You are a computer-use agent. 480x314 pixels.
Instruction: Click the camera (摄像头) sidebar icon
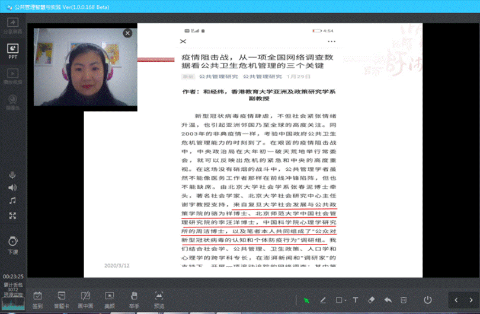[12, 101]
